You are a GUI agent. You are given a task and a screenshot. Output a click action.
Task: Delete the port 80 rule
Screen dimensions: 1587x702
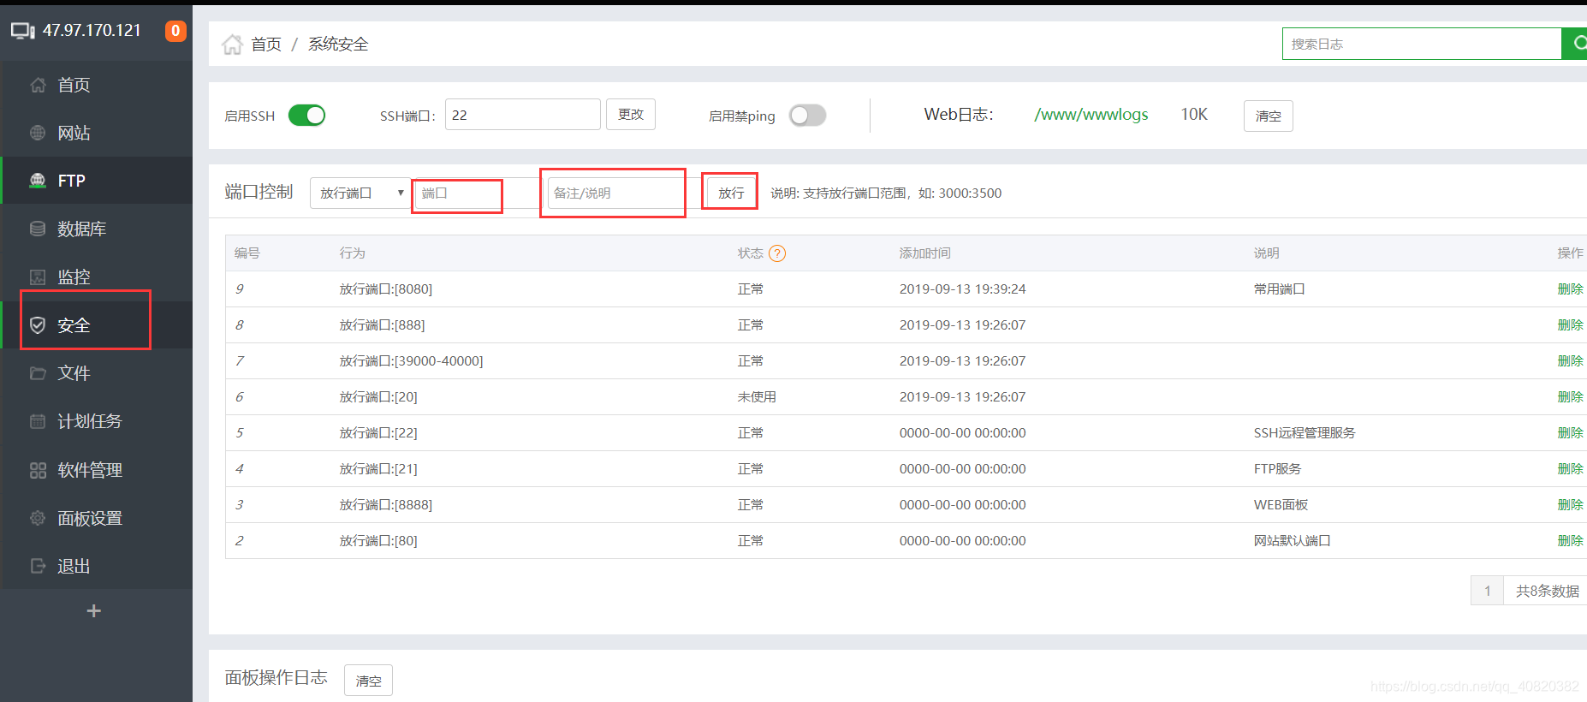[x=1570, y=541]
